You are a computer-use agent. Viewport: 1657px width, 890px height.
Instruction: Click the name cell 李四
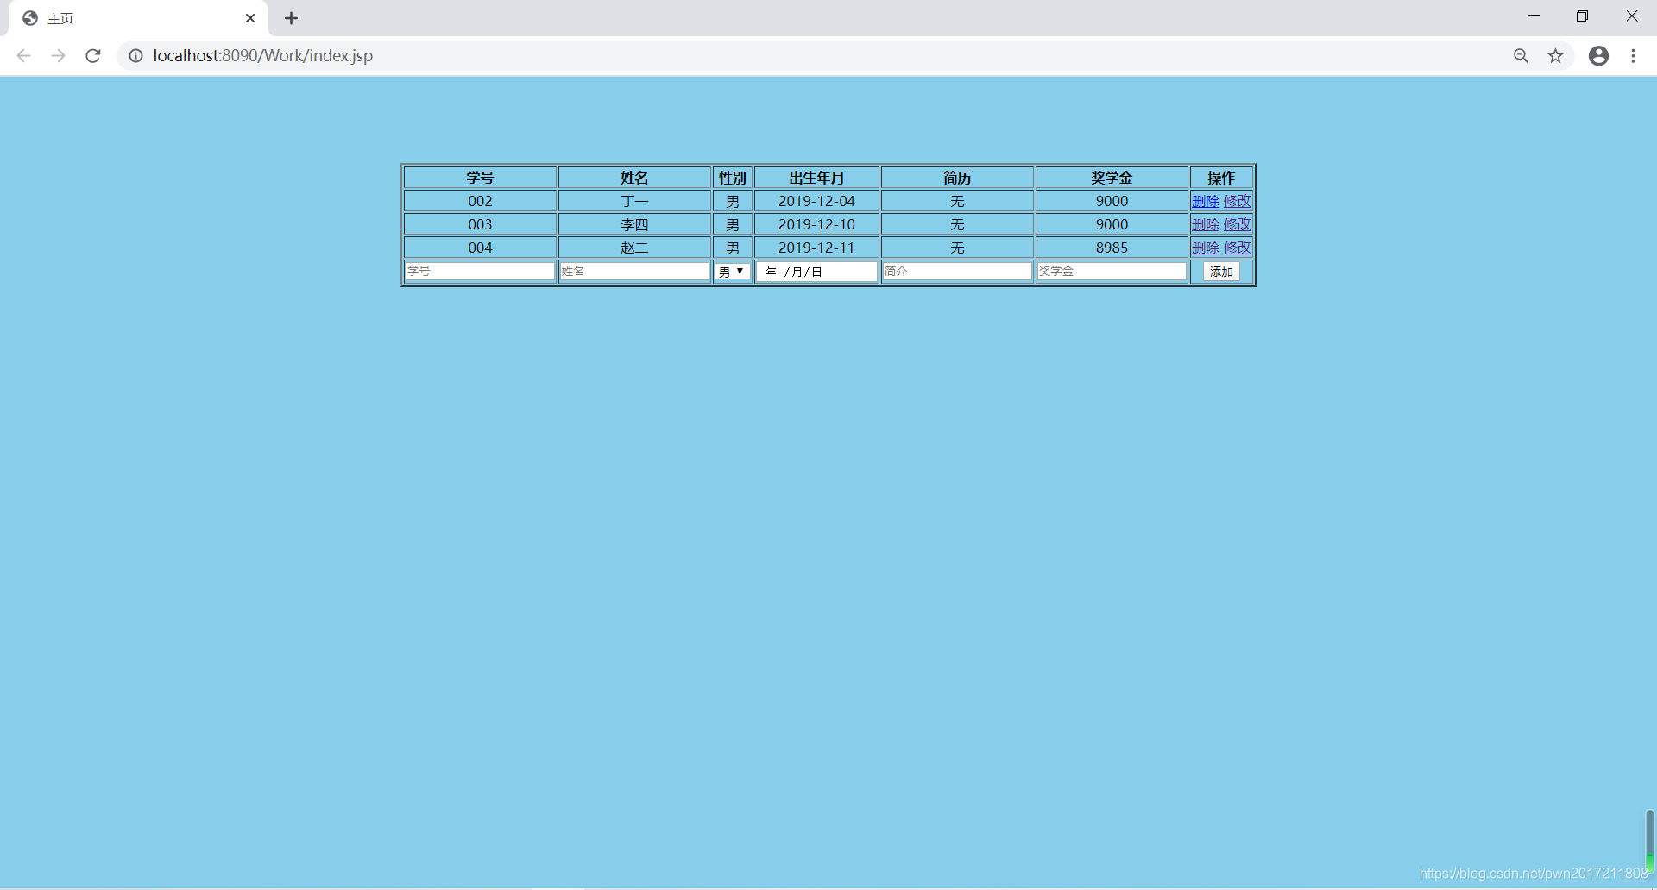[634, 224]
